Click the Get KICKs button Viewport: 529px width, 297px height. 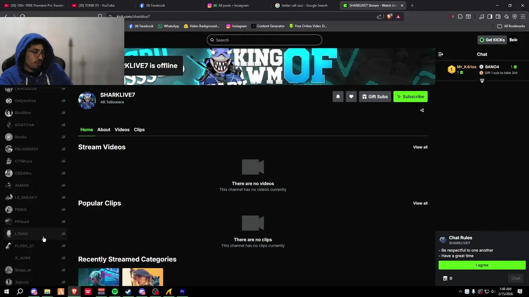(492, 40)
